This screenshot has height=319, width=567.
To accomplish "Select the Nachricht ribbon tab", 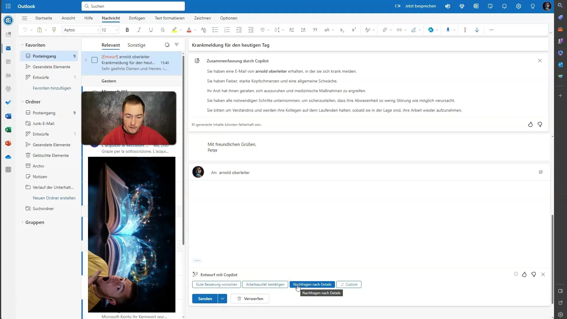I will [111, 18].
